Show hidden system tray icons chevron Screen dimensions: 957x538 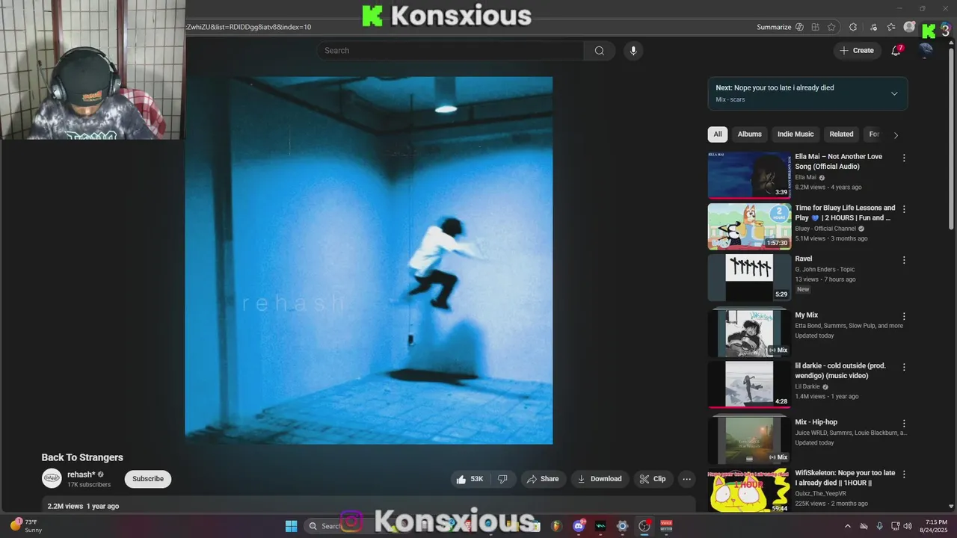847,526
